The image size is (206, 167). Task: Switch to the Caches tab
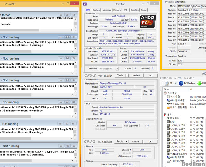tap(96, 10)
